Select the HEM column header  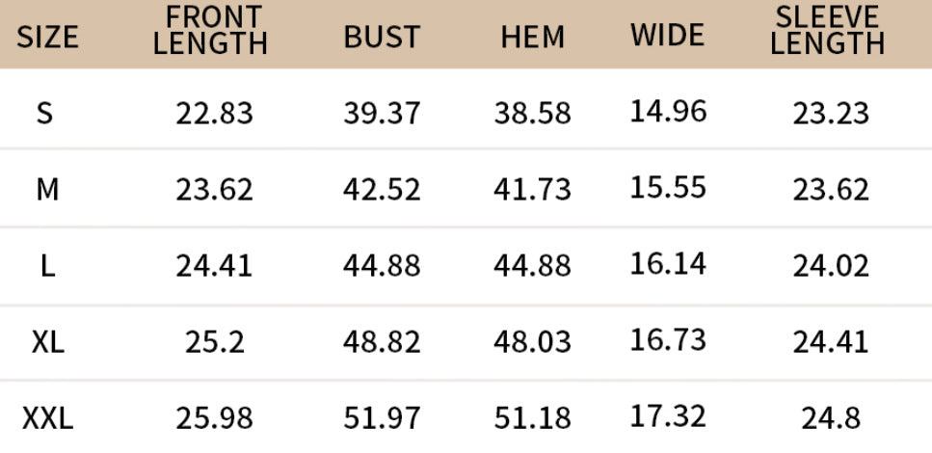tap(533, 37)
